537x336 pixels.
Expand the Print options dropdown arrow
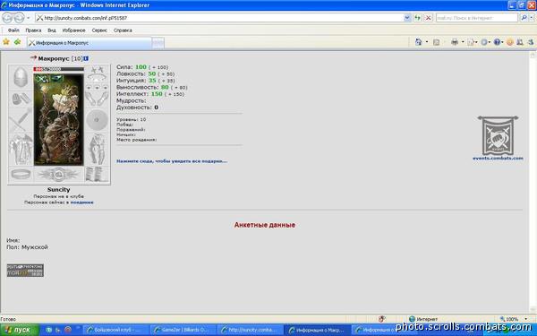463,42
